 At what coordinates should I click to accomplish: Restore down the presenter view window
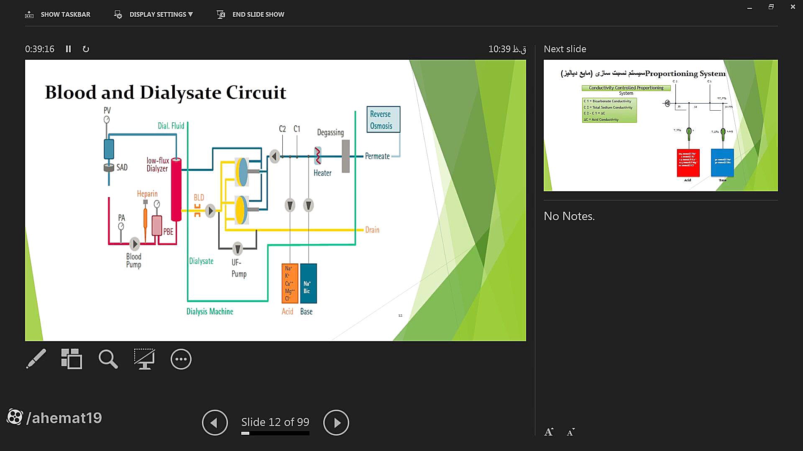pyautogui.click(x=771, y=7)
